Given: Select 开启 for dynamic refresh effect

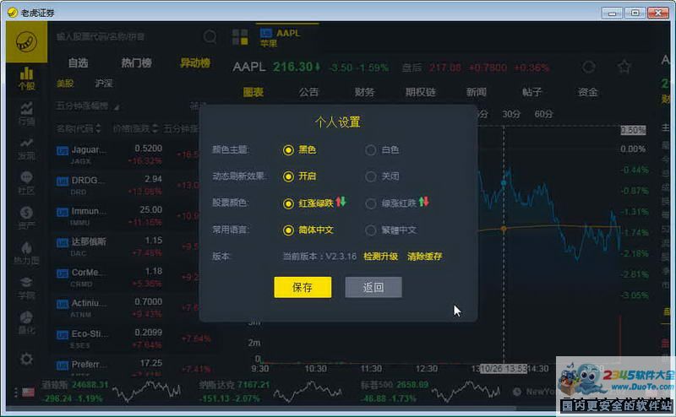Looking at the screenshot, I should (x=288, y=176).
